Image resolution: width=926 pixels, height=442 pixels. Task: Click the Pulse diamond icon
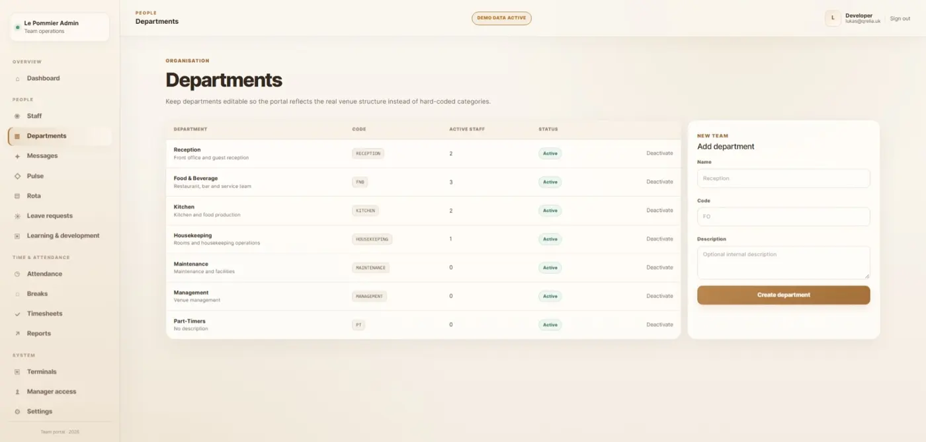pos(17,176)
